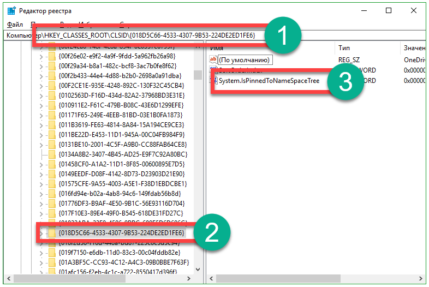Click the Значение column header
This screenshot has height=287, width=429.
point(414,48)
